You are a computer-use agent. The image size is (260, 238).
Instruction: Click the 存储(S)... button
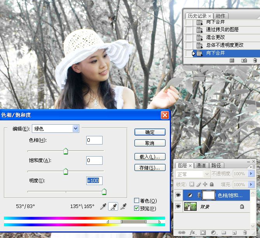click(150, 167)
